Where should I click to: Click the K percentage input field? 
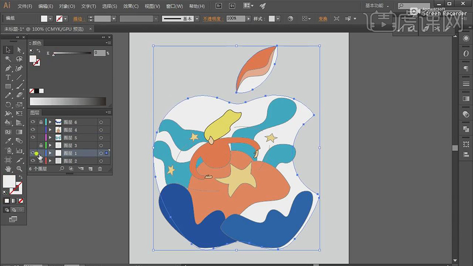click(x=99, y=53)
